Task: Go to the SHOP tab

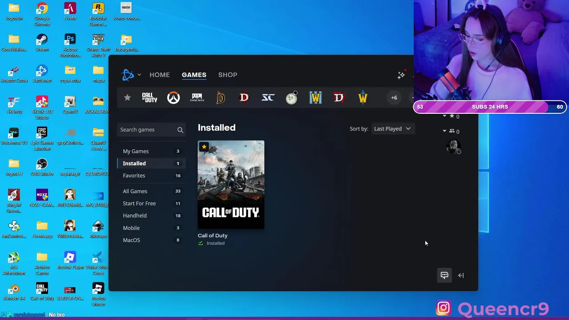Action: [228, 75]
